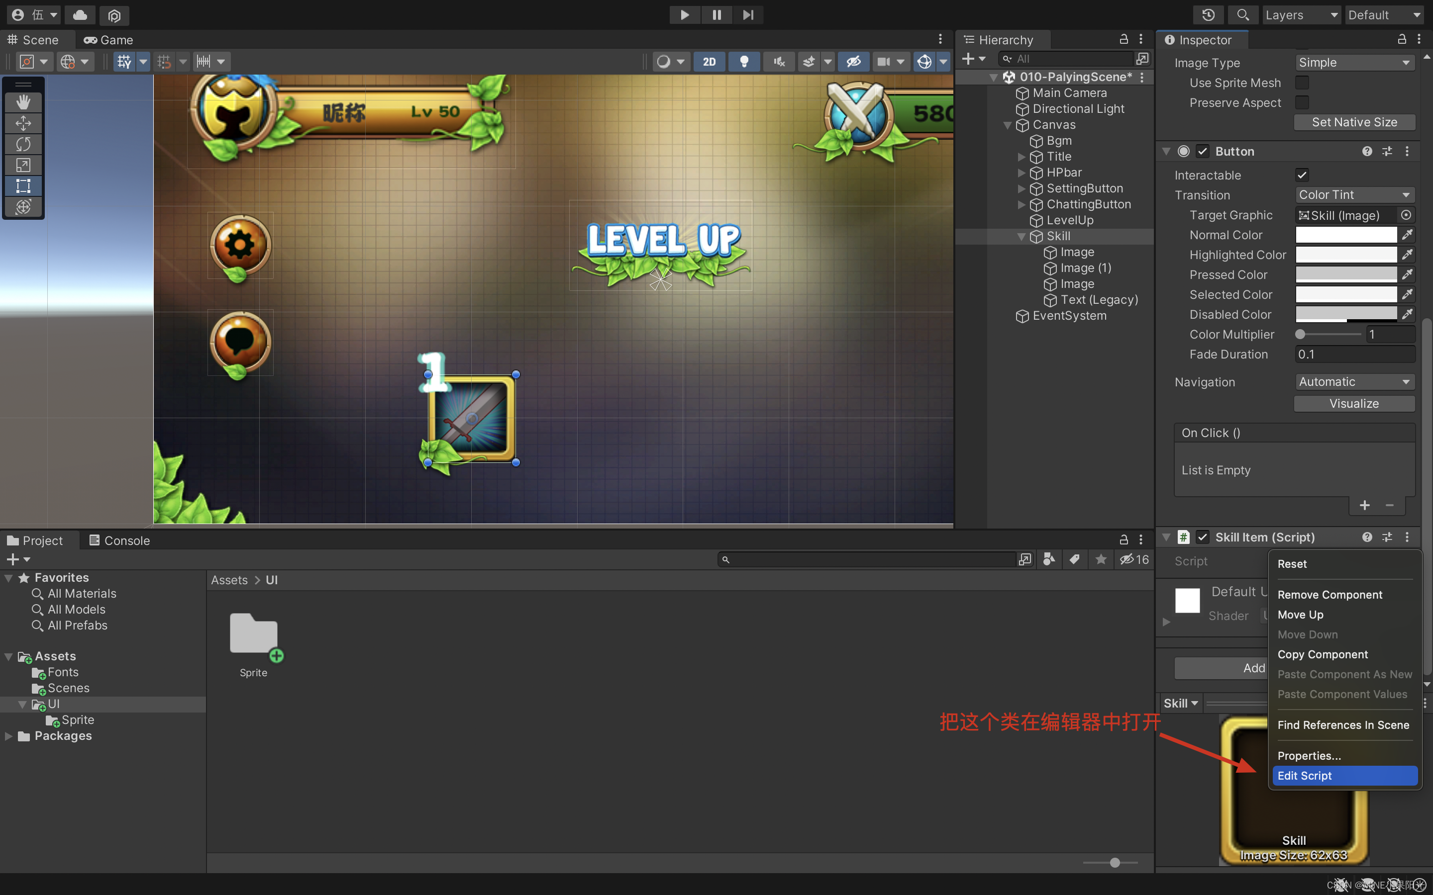Toggle grid snapping icon
Image resolution: width=1433 pixels, height=895 pixels.
pos(164,62)
